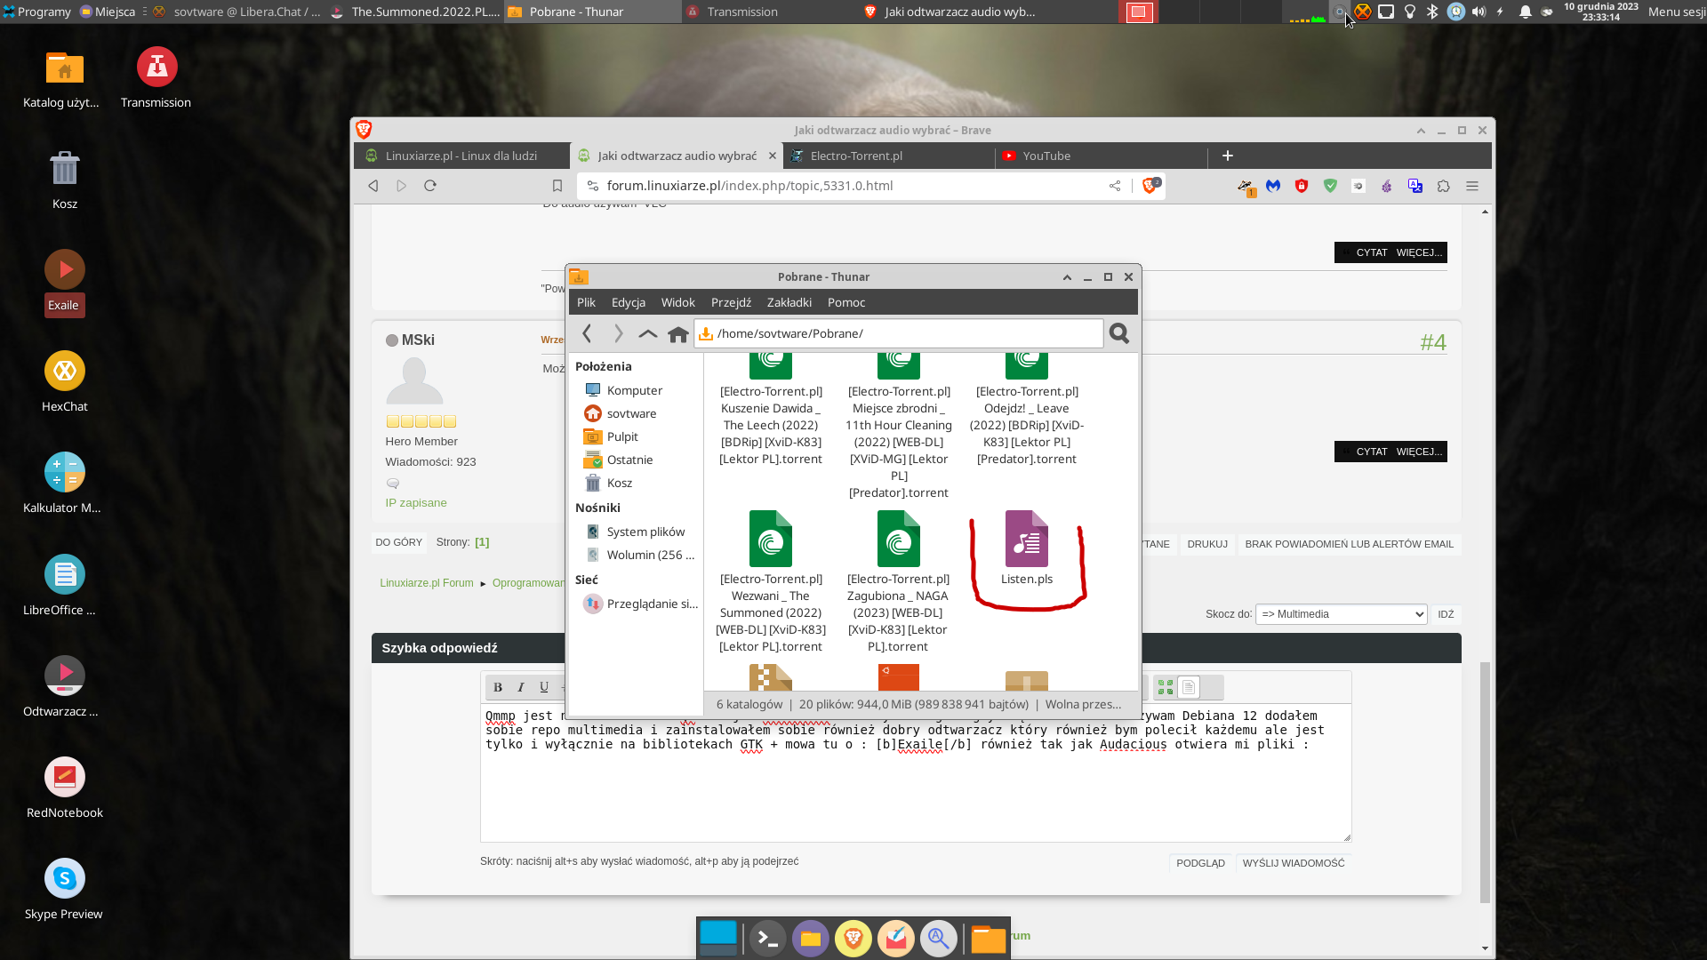Screen dimensions: 1707x960
Task: Select the Listen.pls playlist file
Action: click(x=1027, y=548)
